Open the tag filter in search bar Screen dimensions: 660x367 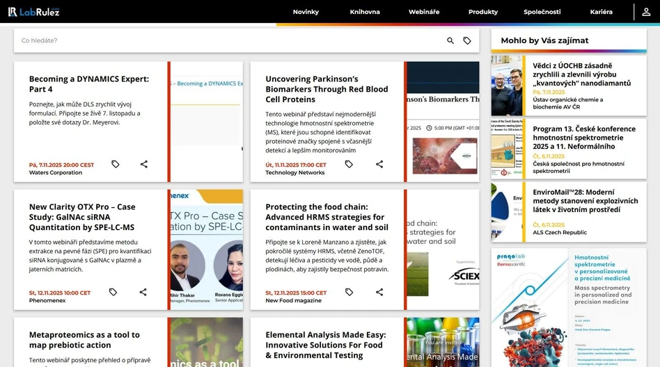[x=467, y=41]
